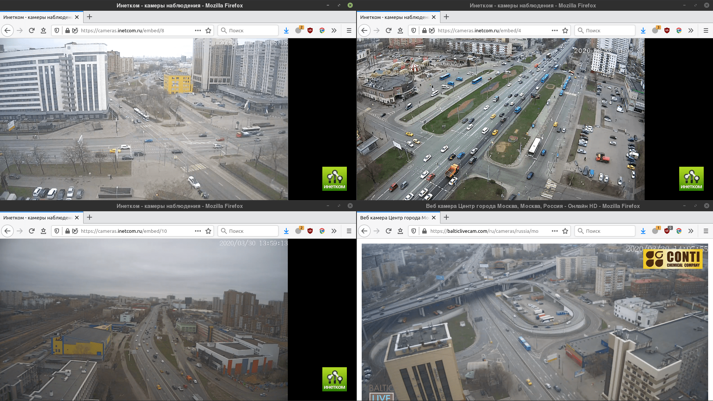Toggle bookmark star in embed/4 address bar
The image size is (713, 401).
pyautogui.click(x=565, y=30)
